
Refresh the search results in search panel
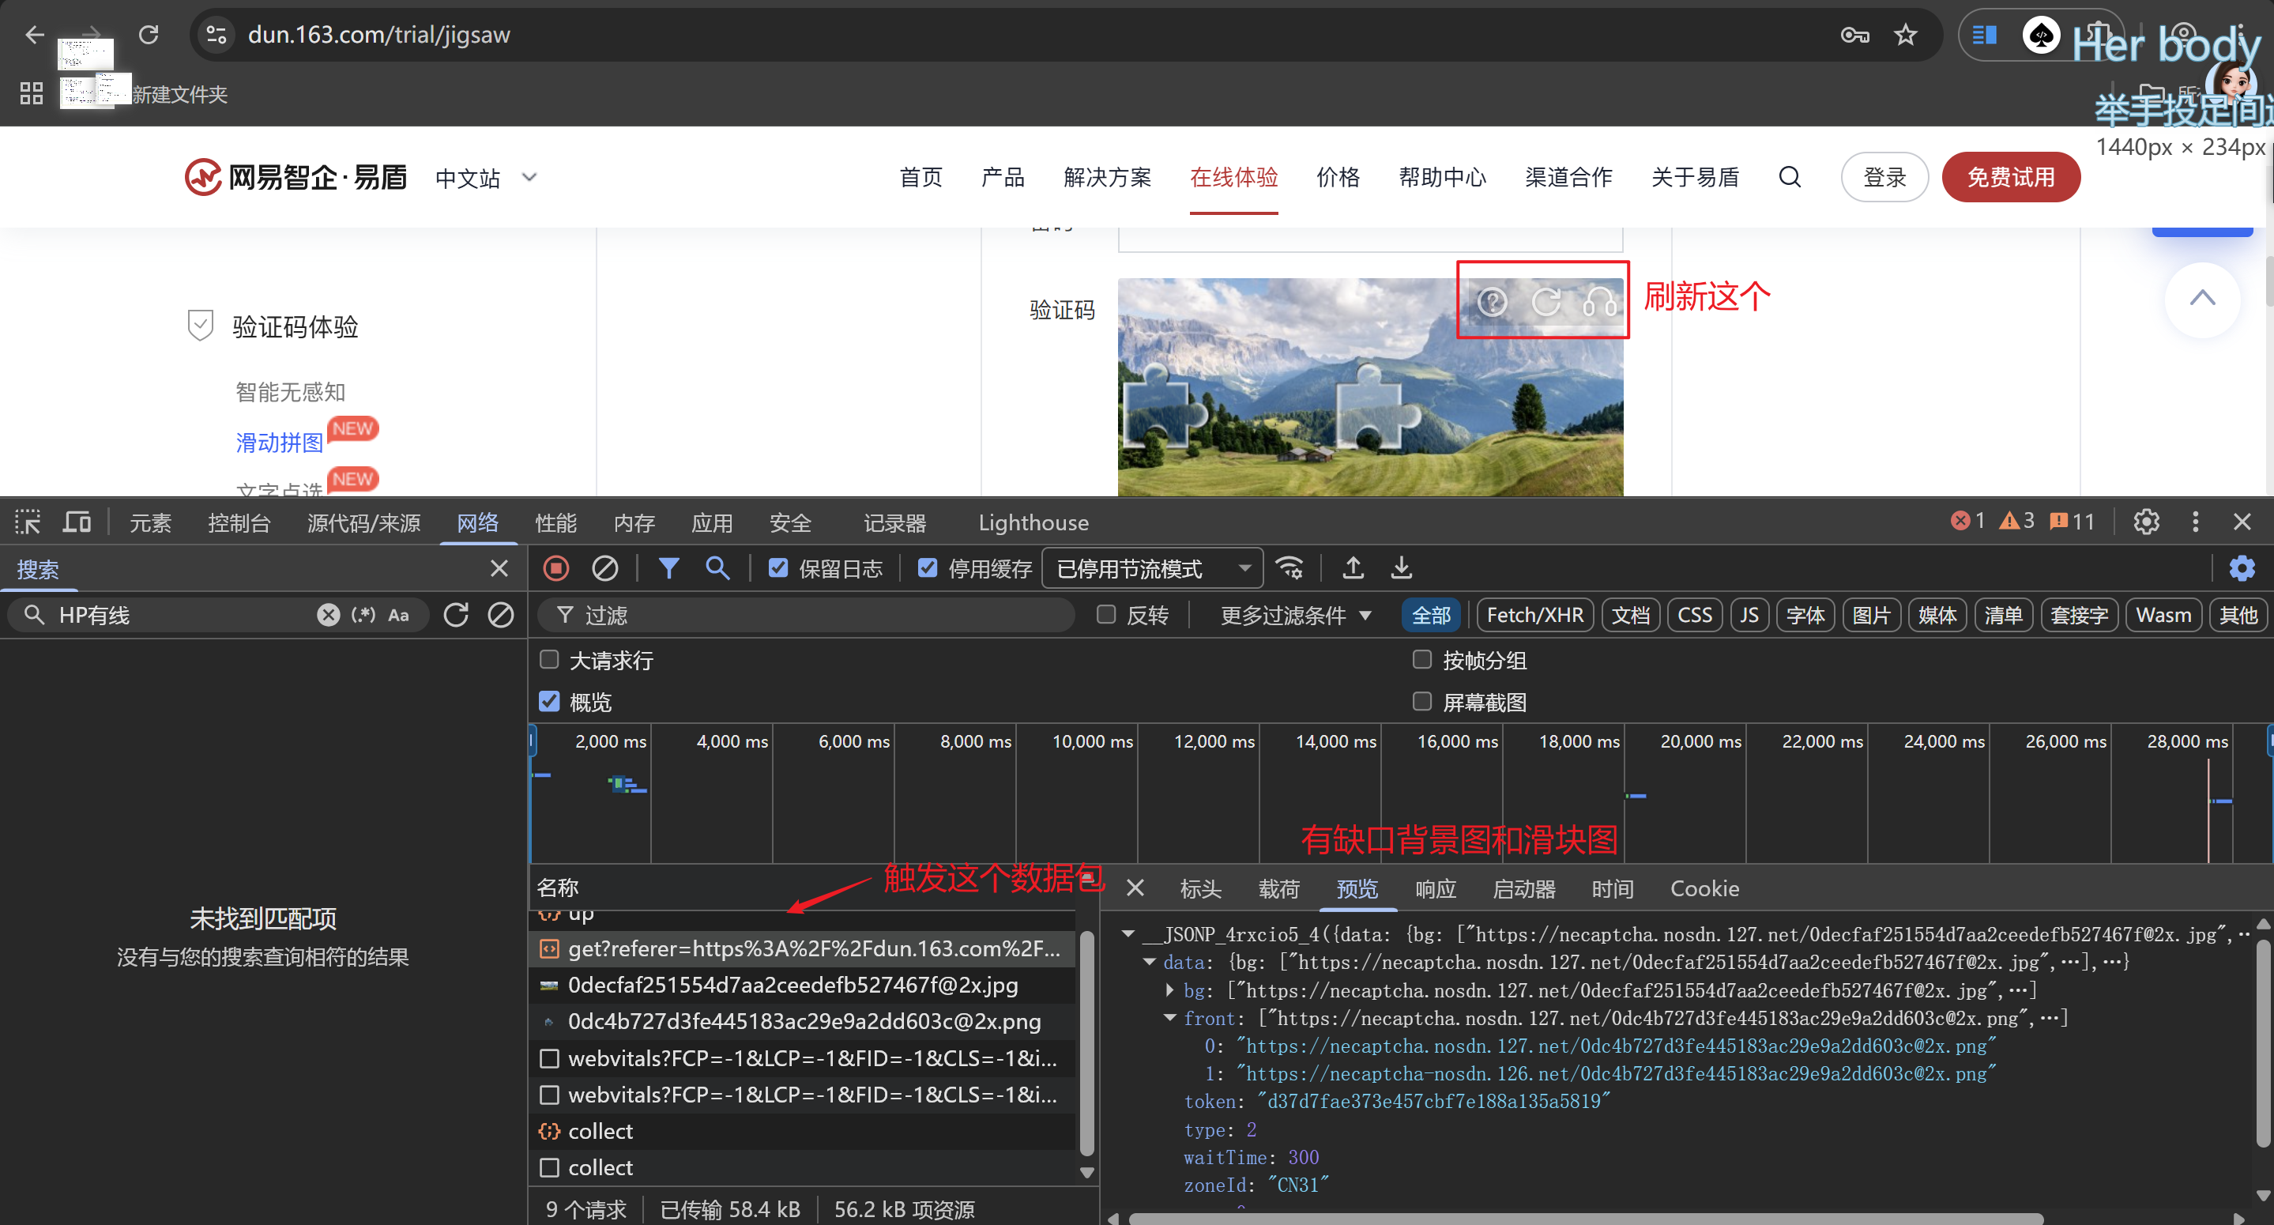[x=455, y=615]
